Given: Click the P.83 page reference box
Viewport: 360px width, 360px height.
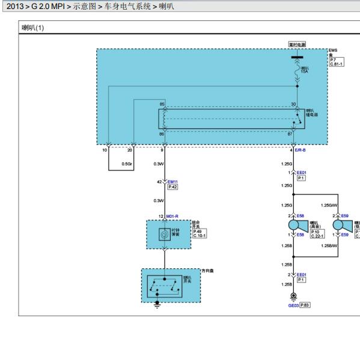Looking at the screenshot, I should (305, 305).
